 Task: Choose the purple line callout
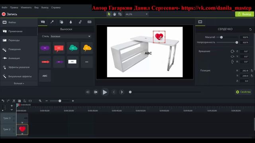click(59, 62)
